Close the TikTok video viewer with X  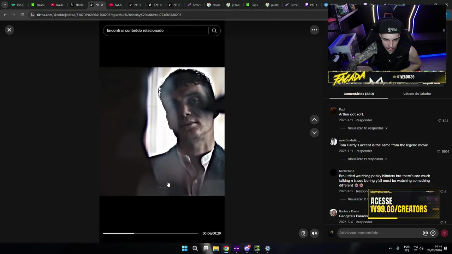10,30
